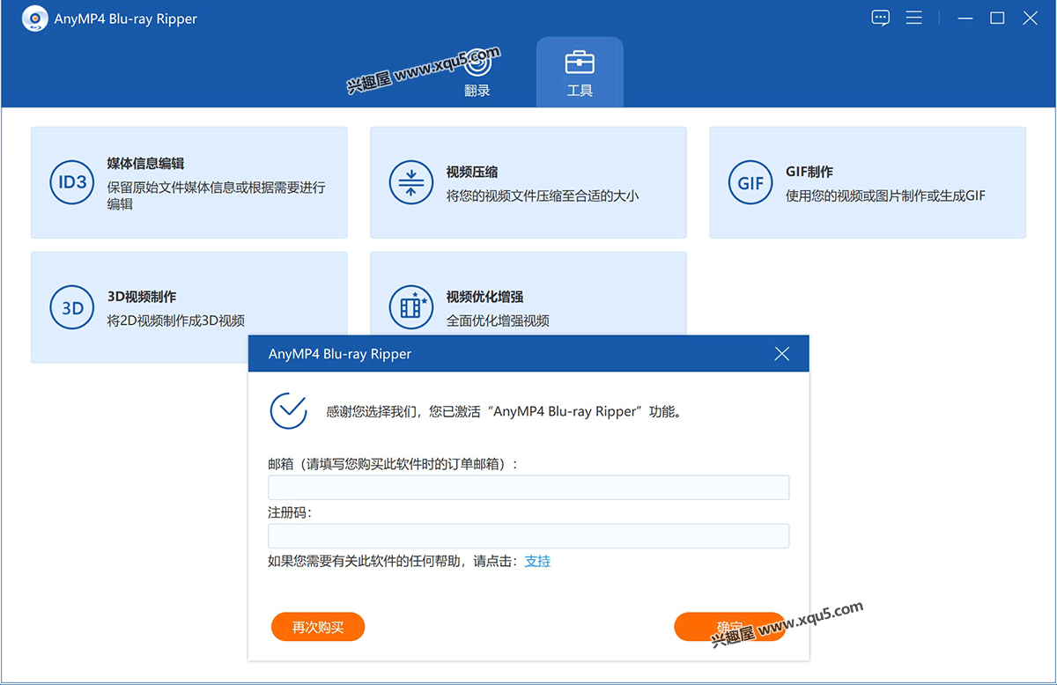1057x685 pixels.
Task: Click the feedback chat bubble icon
Action: click(881, 18)
